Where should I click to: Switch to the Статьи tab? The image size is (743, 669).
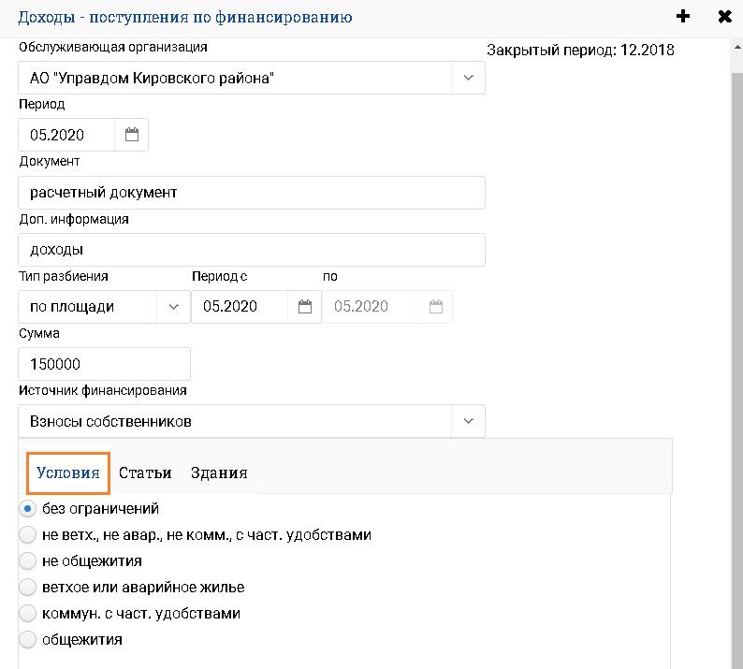(145, 473)
